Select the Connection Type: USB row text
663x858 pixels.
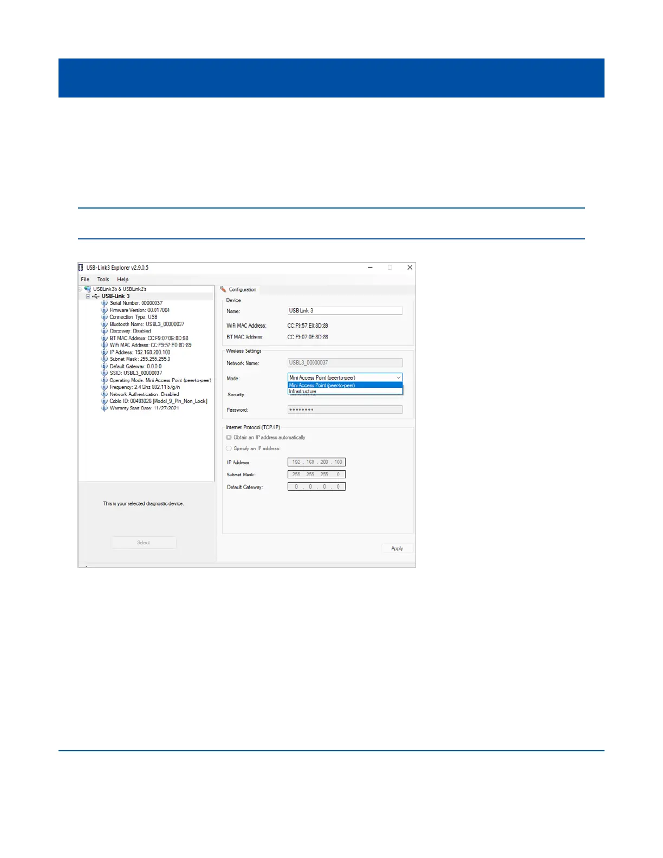tap(133, 317)
